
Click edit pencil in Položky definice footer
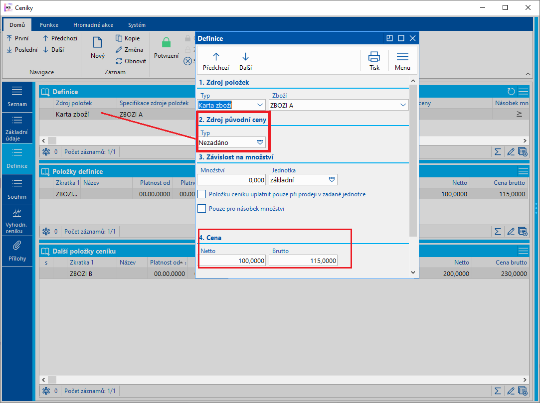pos(511,231)
